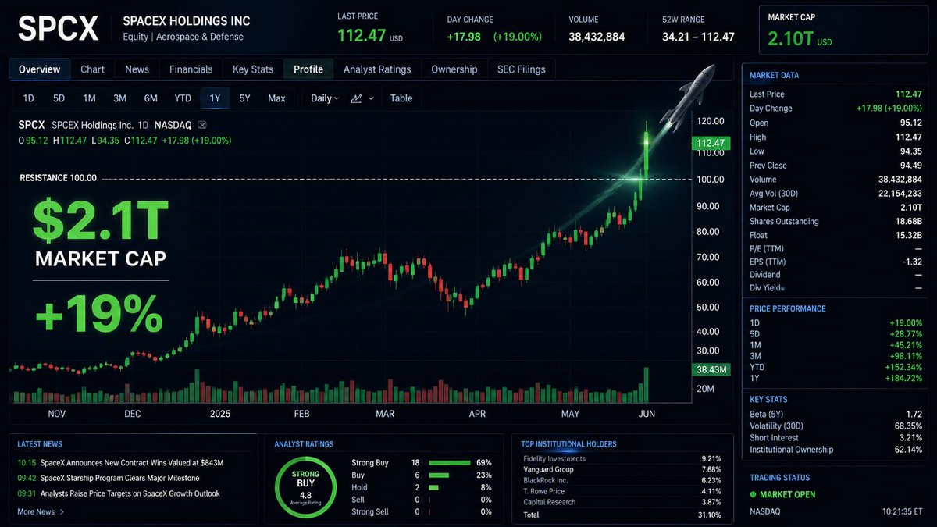The height and width of the screenshot is (527, 937).
Task: Click the Shares Outstanding 18.68B row
Action: (x=835, y=222)
